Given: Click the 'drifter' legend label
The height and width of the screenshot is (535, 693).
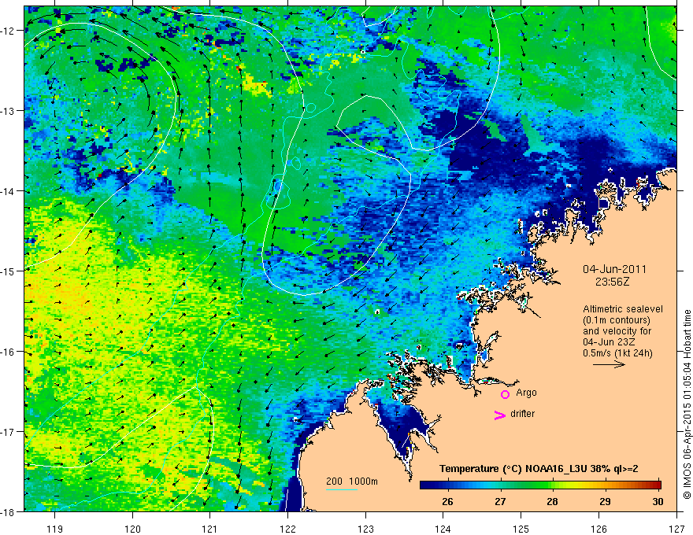Looking at the screenshot, I should pyautogui.click(x=522, y=414).
